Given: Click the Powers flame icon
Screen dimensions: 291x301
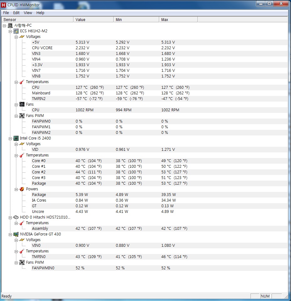Looking at the screenshot, I should (x=22, y=189).
